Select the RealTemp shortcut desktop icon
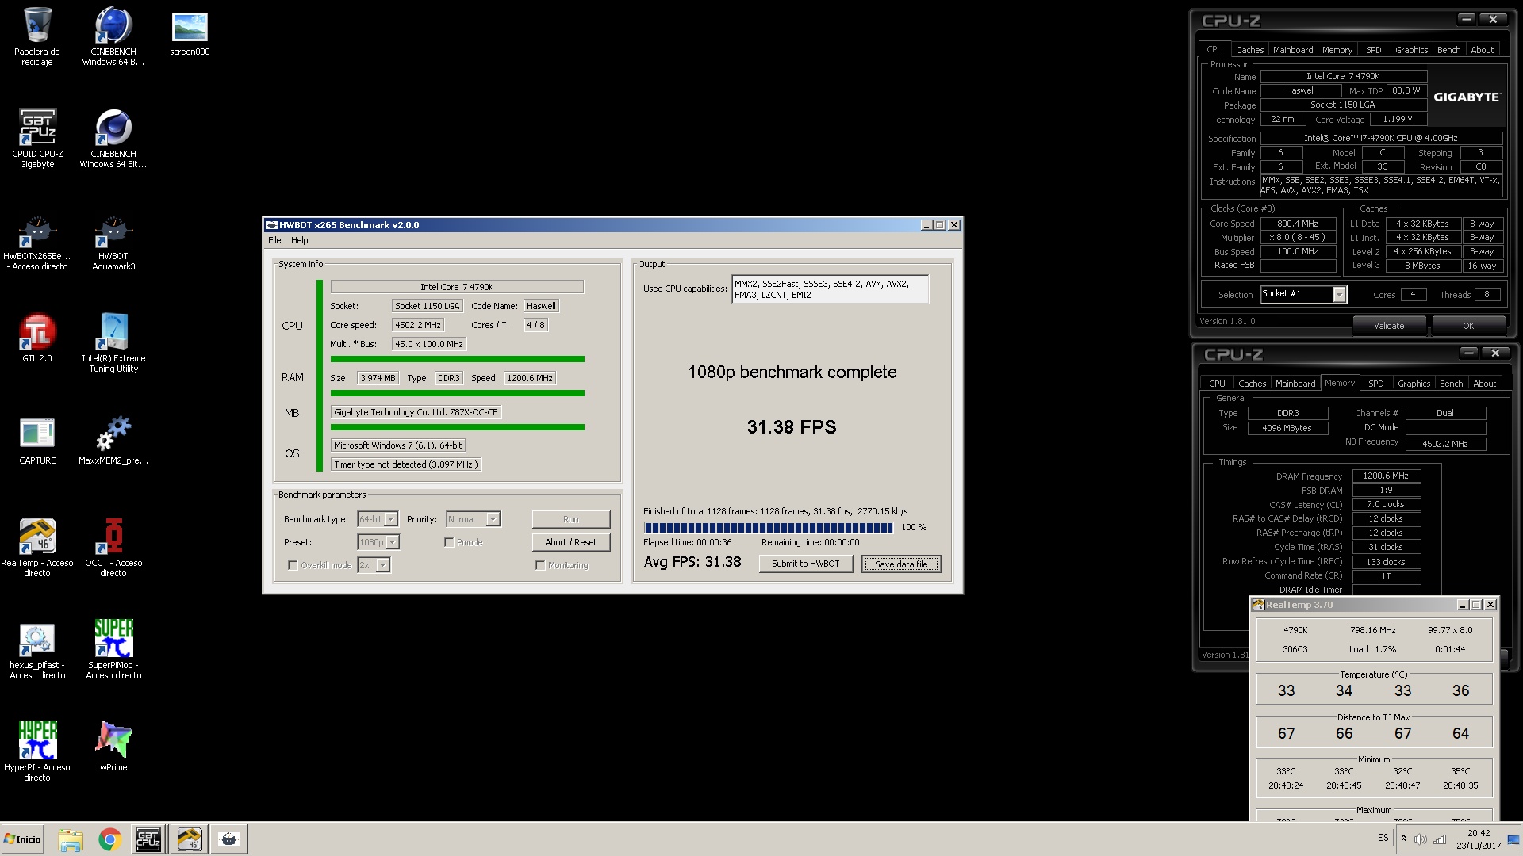Viewport: 1523px width, 856px height. click(x=37, y=547)
